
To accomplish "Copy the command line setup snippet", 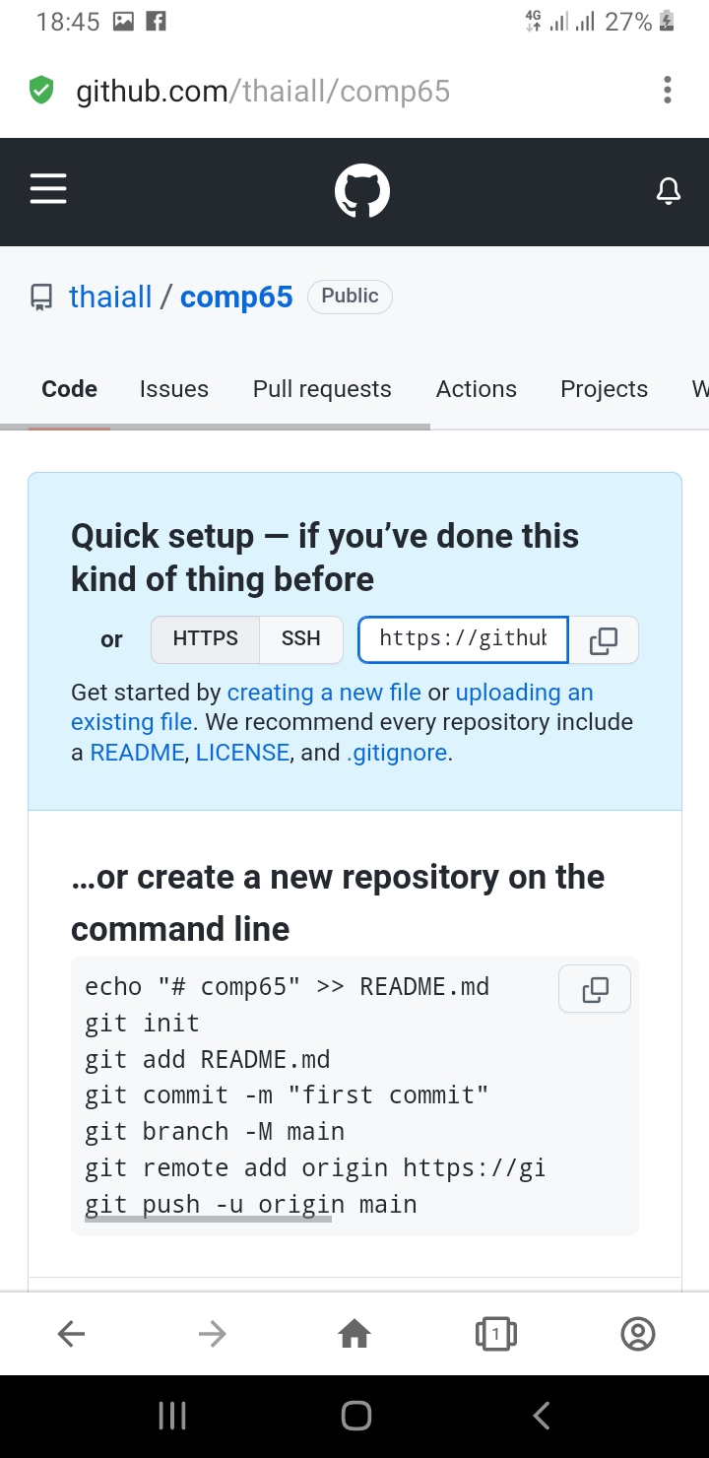I will (x=595, y=989).
